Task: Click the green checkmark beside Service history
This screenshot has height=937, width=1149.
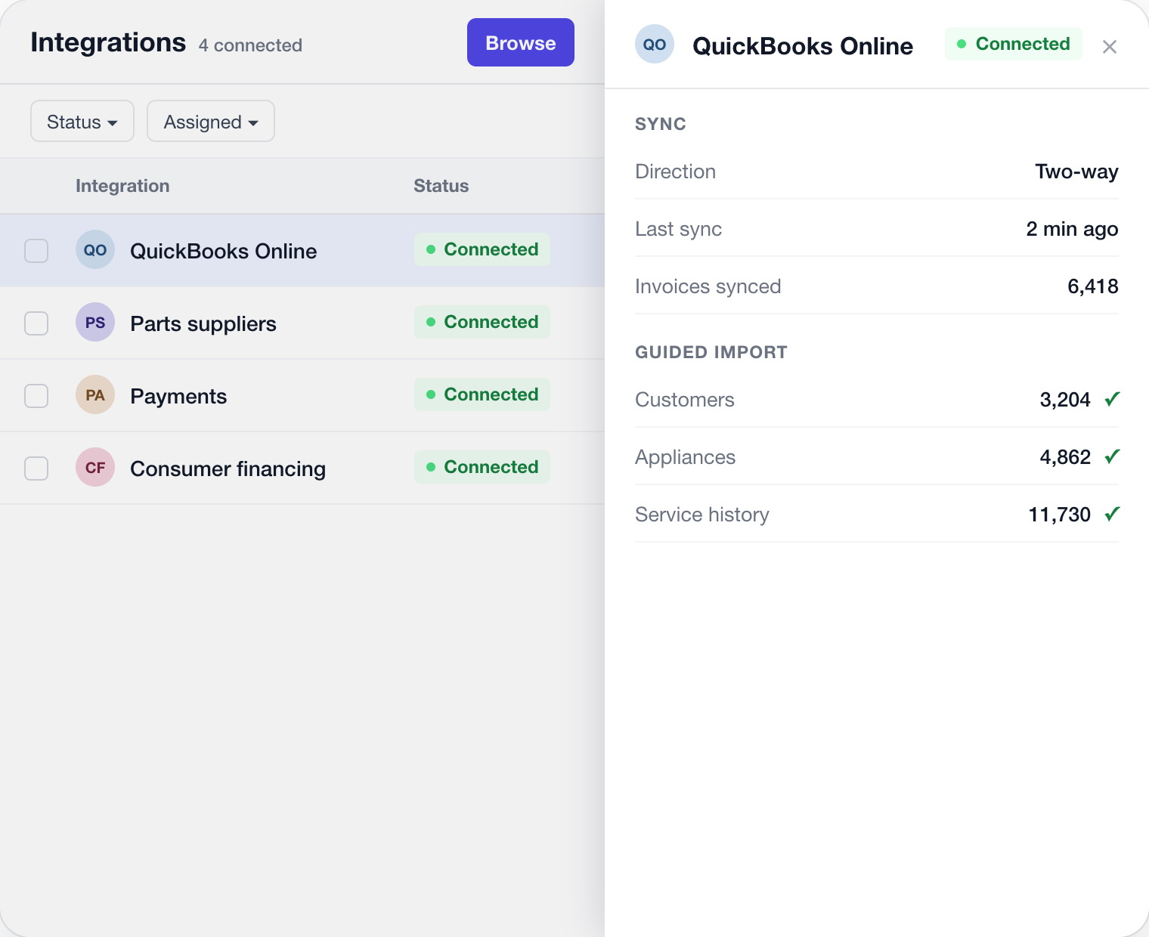Action: coord(1112,514)
